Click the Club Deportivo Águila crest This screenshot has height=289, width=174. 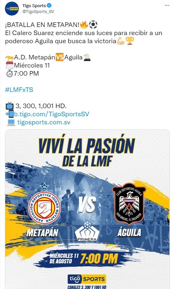pyautogui.click(x=129, y=204)
